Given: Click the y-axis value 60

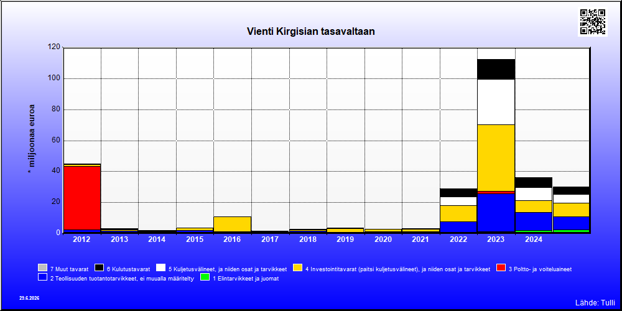Looking at the screenshot, I should (x=55, y=140).
